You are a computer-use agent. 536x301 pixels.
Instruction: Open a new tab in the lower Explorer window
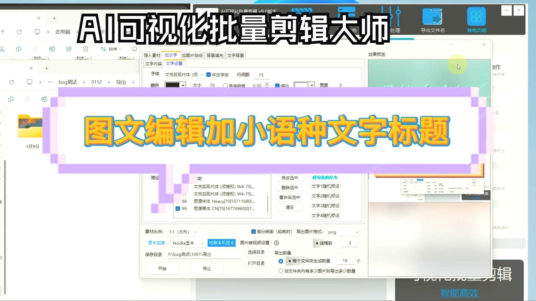coord(47,68)
